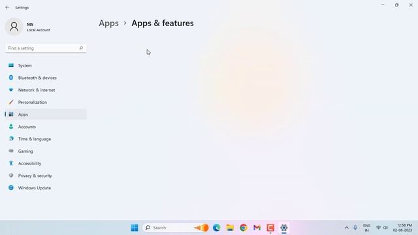The height and width of the screenshot is (235, 418).
Task: Open the Windows Start menu
Action: (135, 228)
